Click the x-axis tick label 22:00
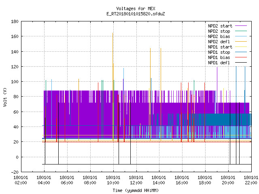 251,183
